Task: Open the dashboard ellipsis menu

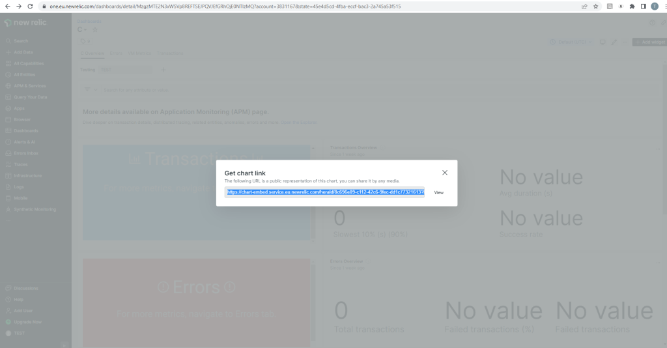Action: [x=625, y=42]
